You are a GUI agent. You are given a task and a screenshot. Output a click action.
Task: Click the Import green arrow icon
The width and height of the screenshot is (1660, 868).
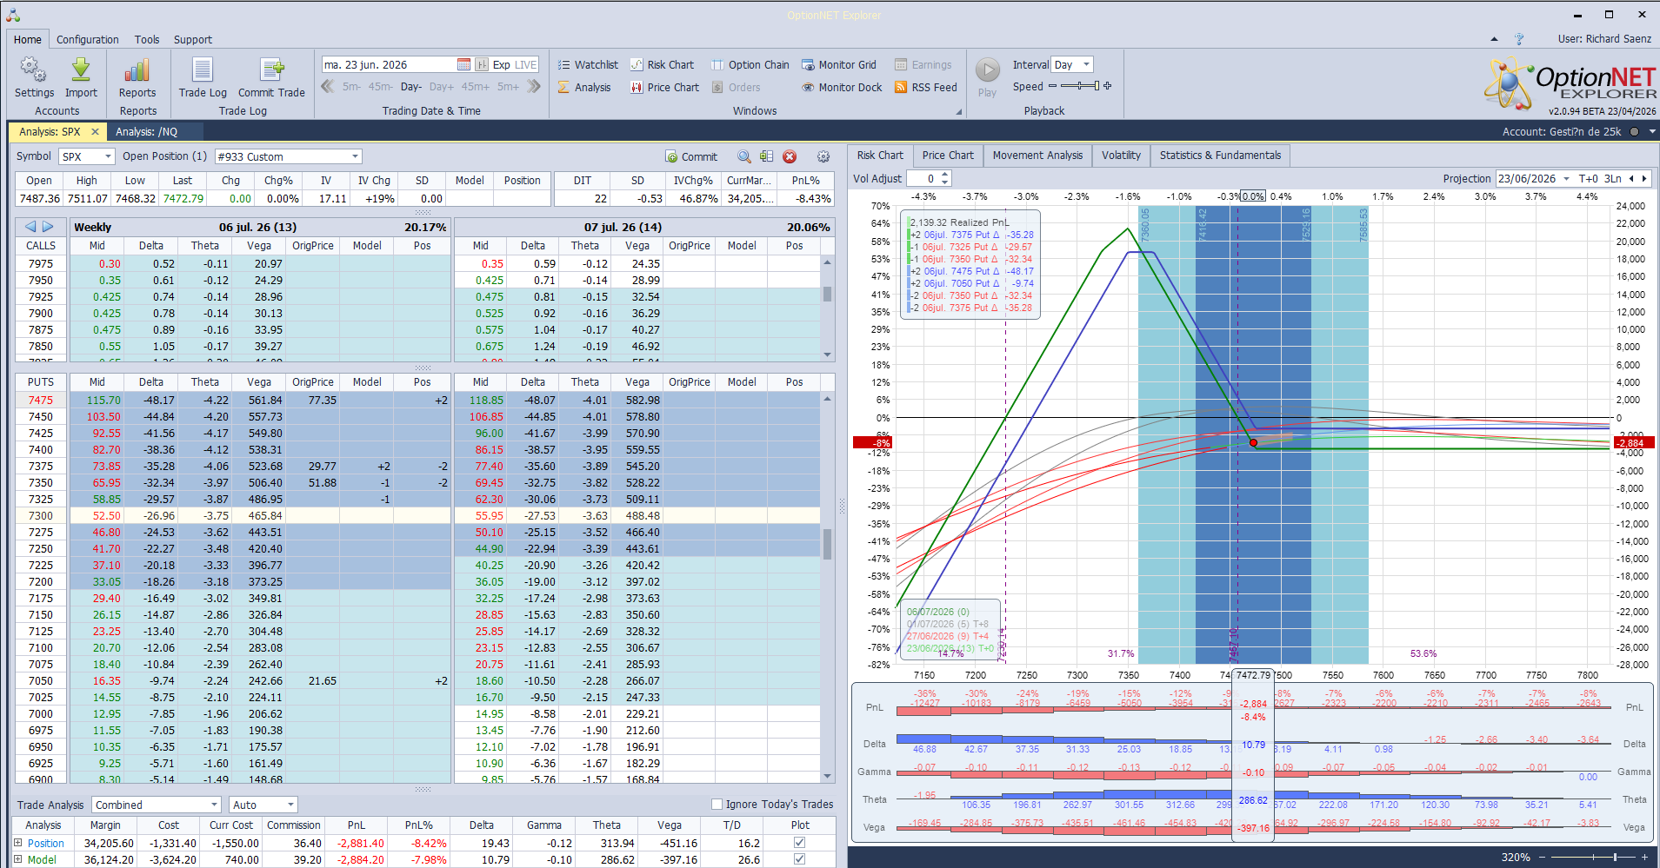coord(81,70)
